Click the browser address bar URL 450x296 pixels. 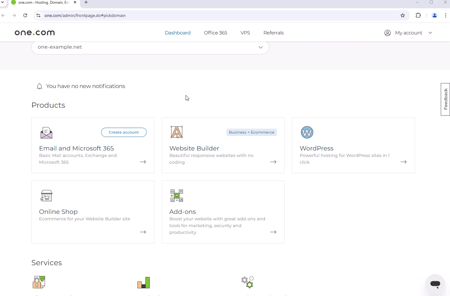85,15
